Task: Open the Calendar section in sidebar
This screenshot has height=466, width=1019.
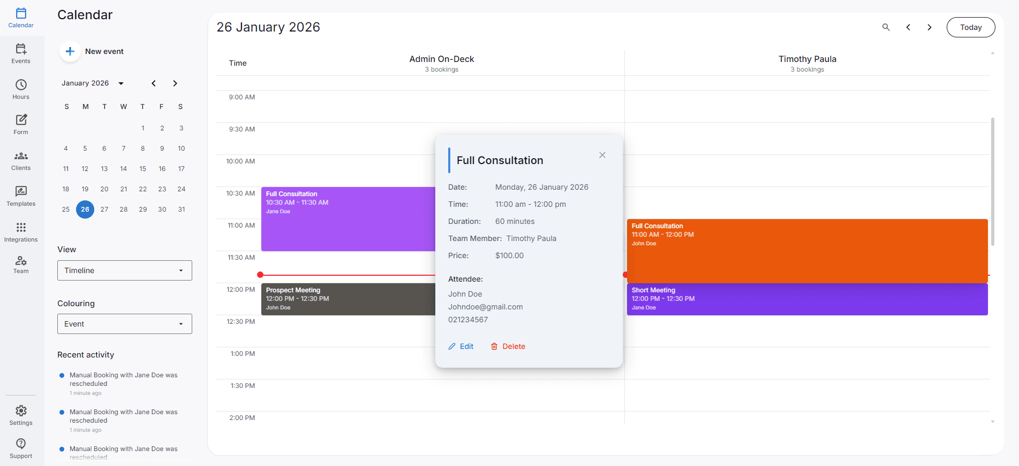Action: coord(21,18)
